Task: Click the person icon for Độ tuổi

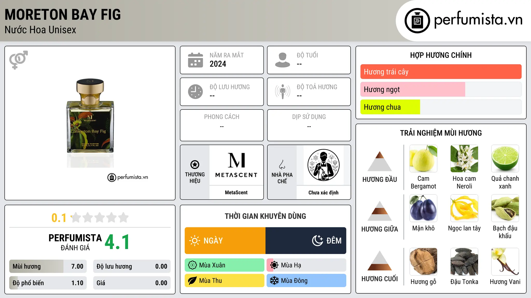Action: pyautogui.click(x=282, y=60)
